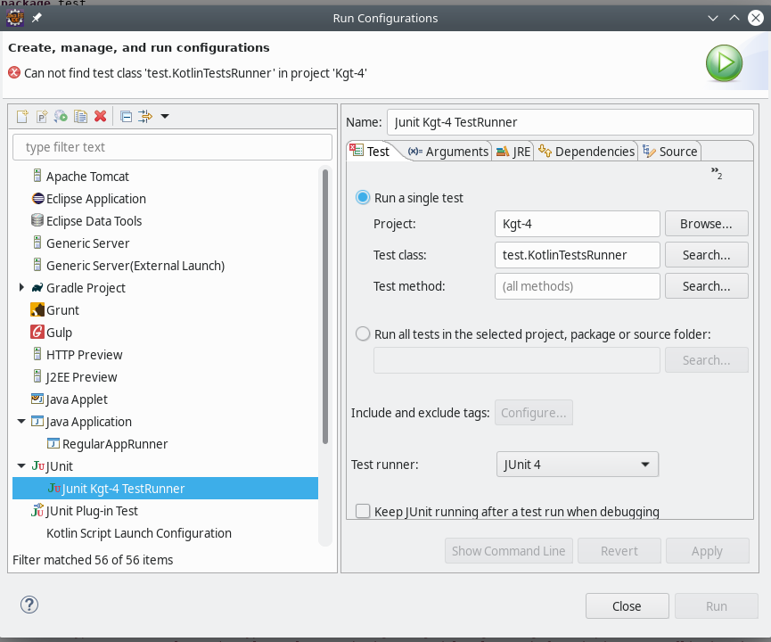Click the pin icon in title bar
771x642 pixels.
click(x=37, y=18)
